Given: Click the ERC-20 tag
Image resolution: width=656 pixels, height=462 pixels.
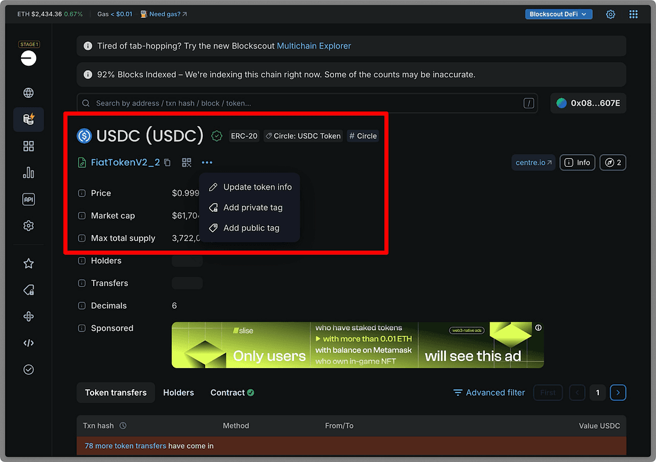Looking at the screenshot, I should (x=244, y=136).
